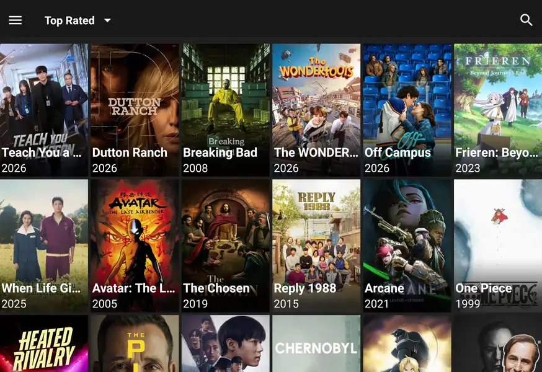Viewport: 542px width, 372px height.
Task: Click the Arcane title text
Action: pyautogui.click(x=384, y=288)
